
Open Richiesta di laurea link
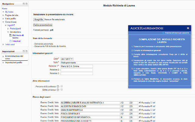(18, 37)
